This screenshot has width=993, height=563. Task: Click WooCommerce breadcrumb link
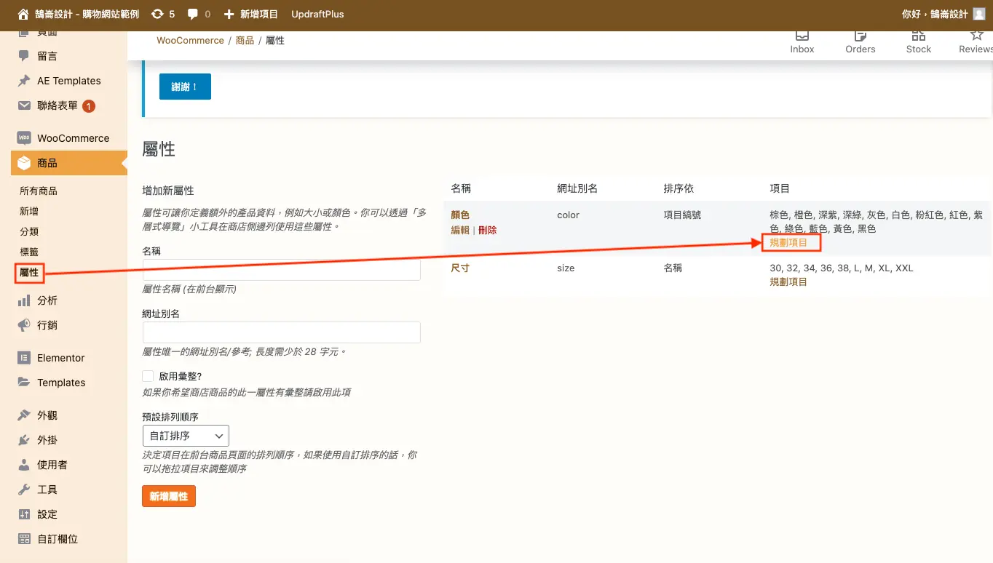point(191,40)
